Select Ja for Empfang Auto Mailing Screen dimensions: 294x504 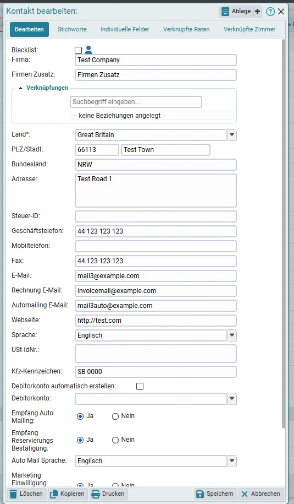(x=80, y=416)
